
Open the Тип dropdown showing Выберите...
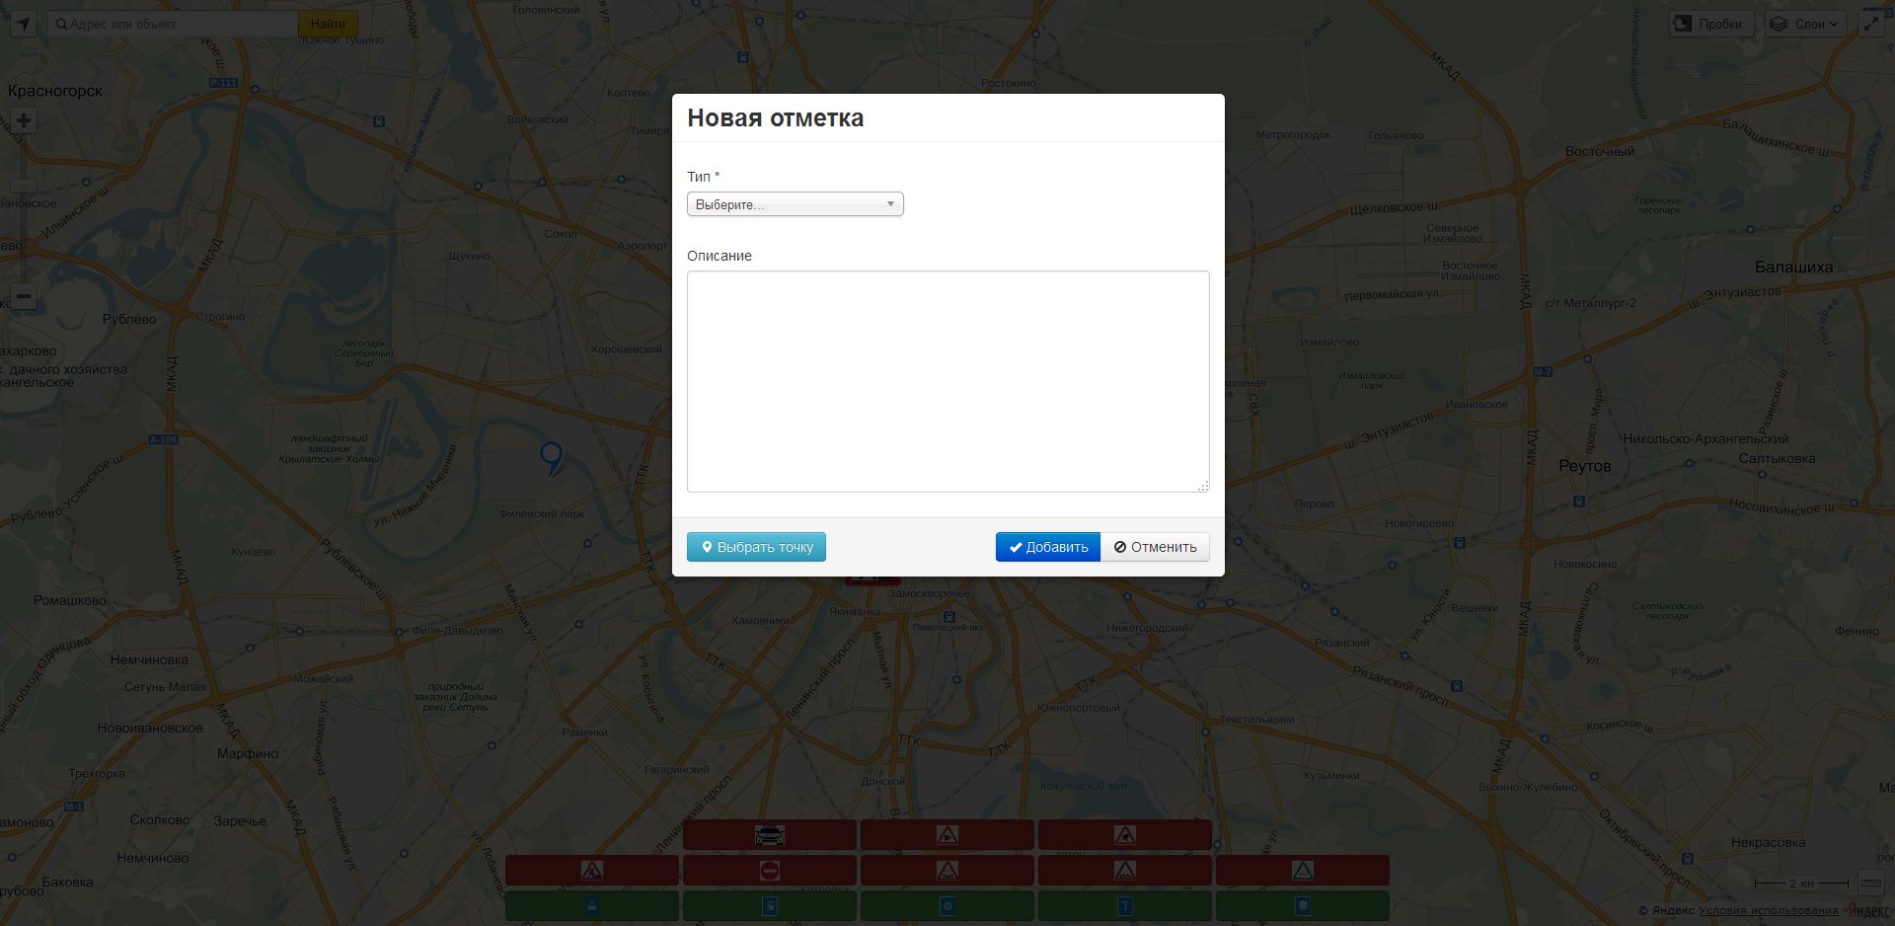[x=795, y=204]
